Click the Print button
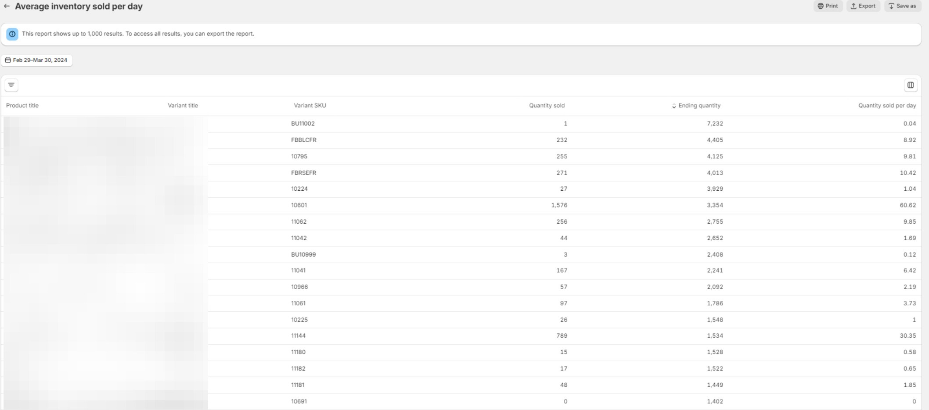This screenshot has width=929, height=410. pos(828,6)
